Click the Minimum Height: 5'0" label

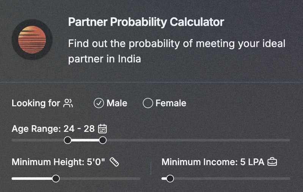point(58,162)
